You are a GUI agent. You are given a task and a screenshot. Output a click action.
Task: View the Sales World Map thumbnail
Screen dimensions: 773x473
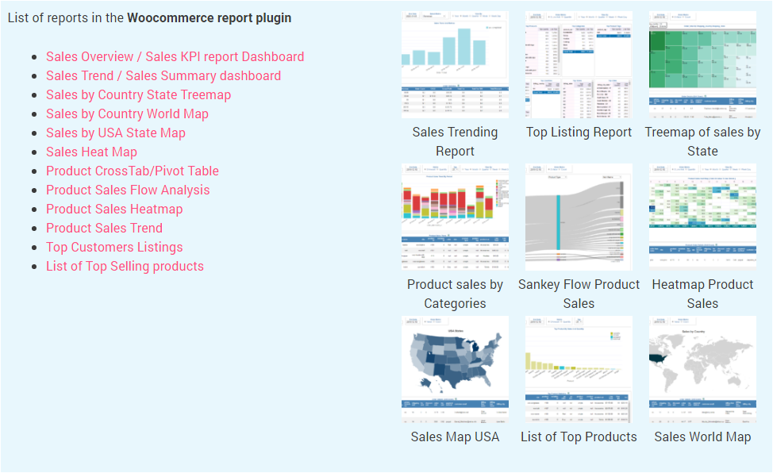coord(702,369)
